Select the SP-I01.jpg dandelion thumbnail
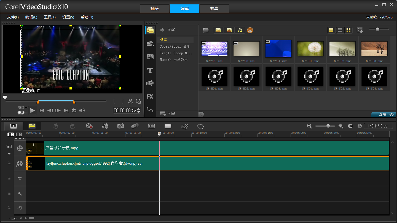This screenshot has width=397, height=223. 310,49
